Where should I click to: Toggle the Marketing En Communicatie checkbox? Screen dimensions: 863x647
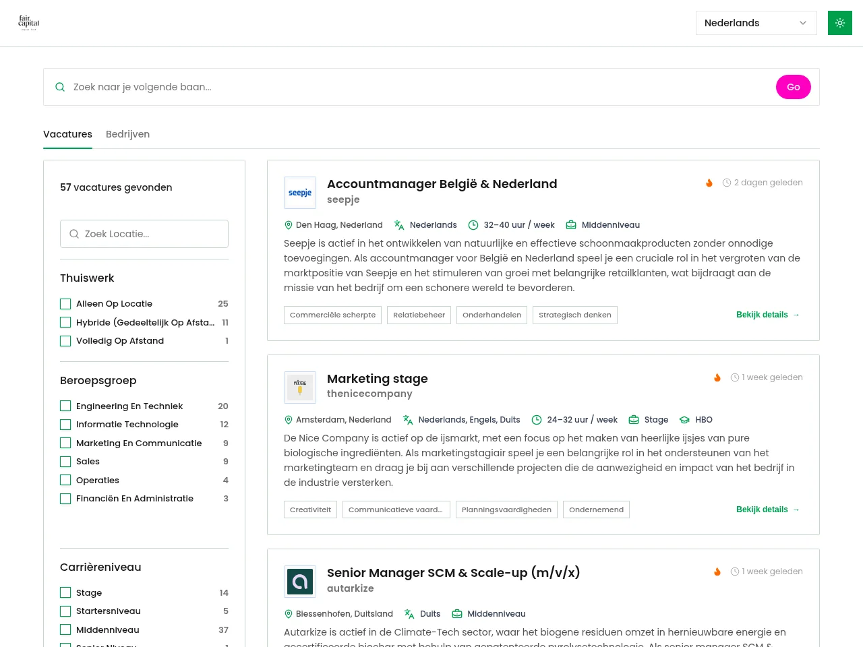(65, 443)
